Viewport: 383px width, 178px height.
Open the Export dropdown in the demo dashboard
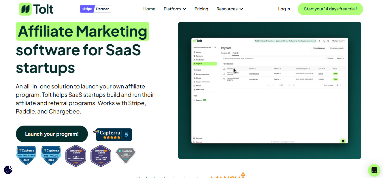[x=340, y=58]
